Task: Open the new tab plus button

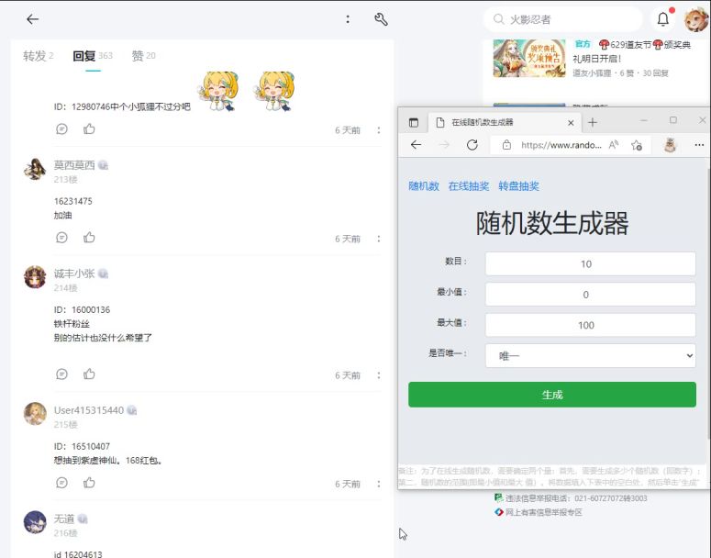Action: pos(593,122)
